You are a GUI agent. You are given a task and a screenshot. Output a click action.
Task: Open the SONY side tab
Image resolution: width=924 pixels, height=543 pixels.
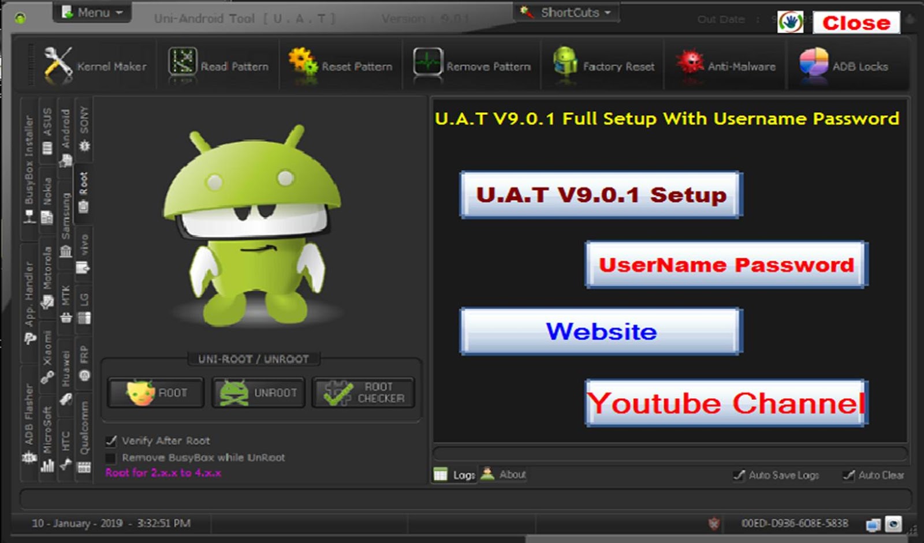point(84,129)
